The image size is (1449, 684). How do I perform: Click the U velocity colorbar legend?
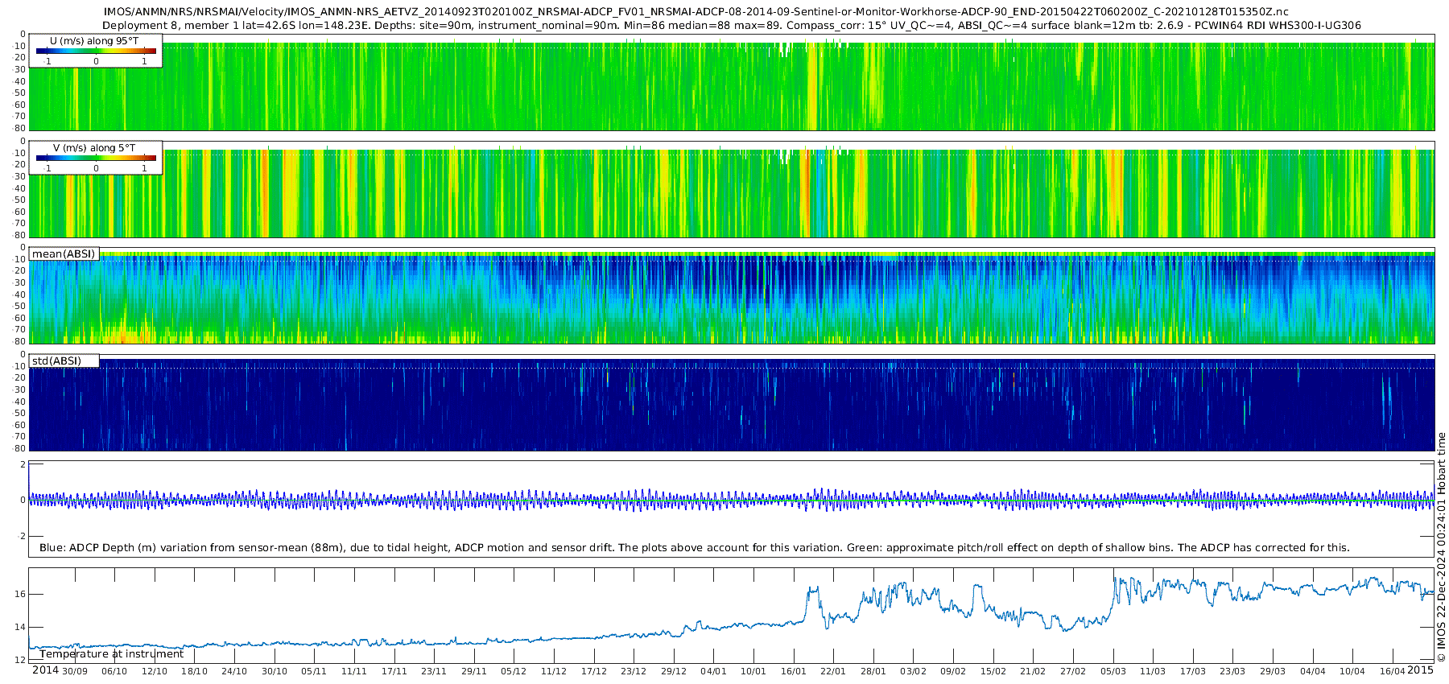coord(96,51)
